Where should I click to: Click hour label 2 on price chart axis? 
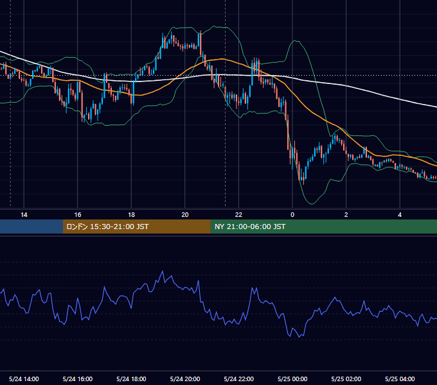(x=346, y=215)
